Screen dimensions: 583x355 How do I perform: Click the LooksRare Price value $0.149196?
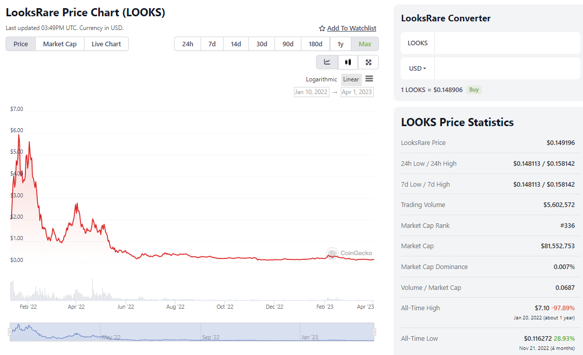point(561,142)
